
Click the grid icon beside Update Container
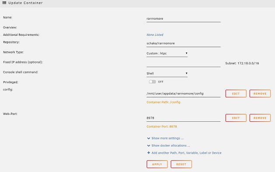pos(4,3)
